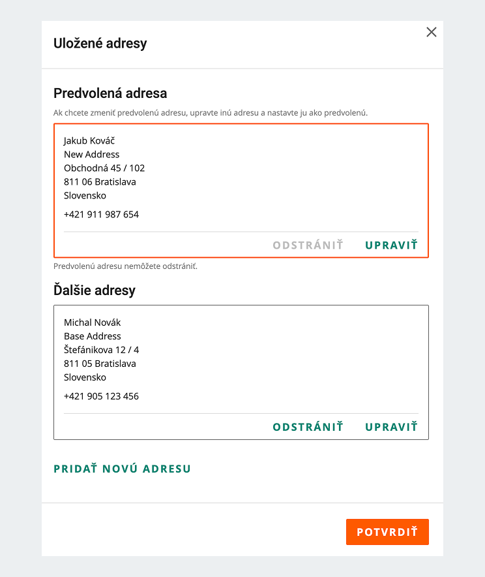
Task: Click the phone number +421 905 123 456
Action: click(x=101, y=396)
